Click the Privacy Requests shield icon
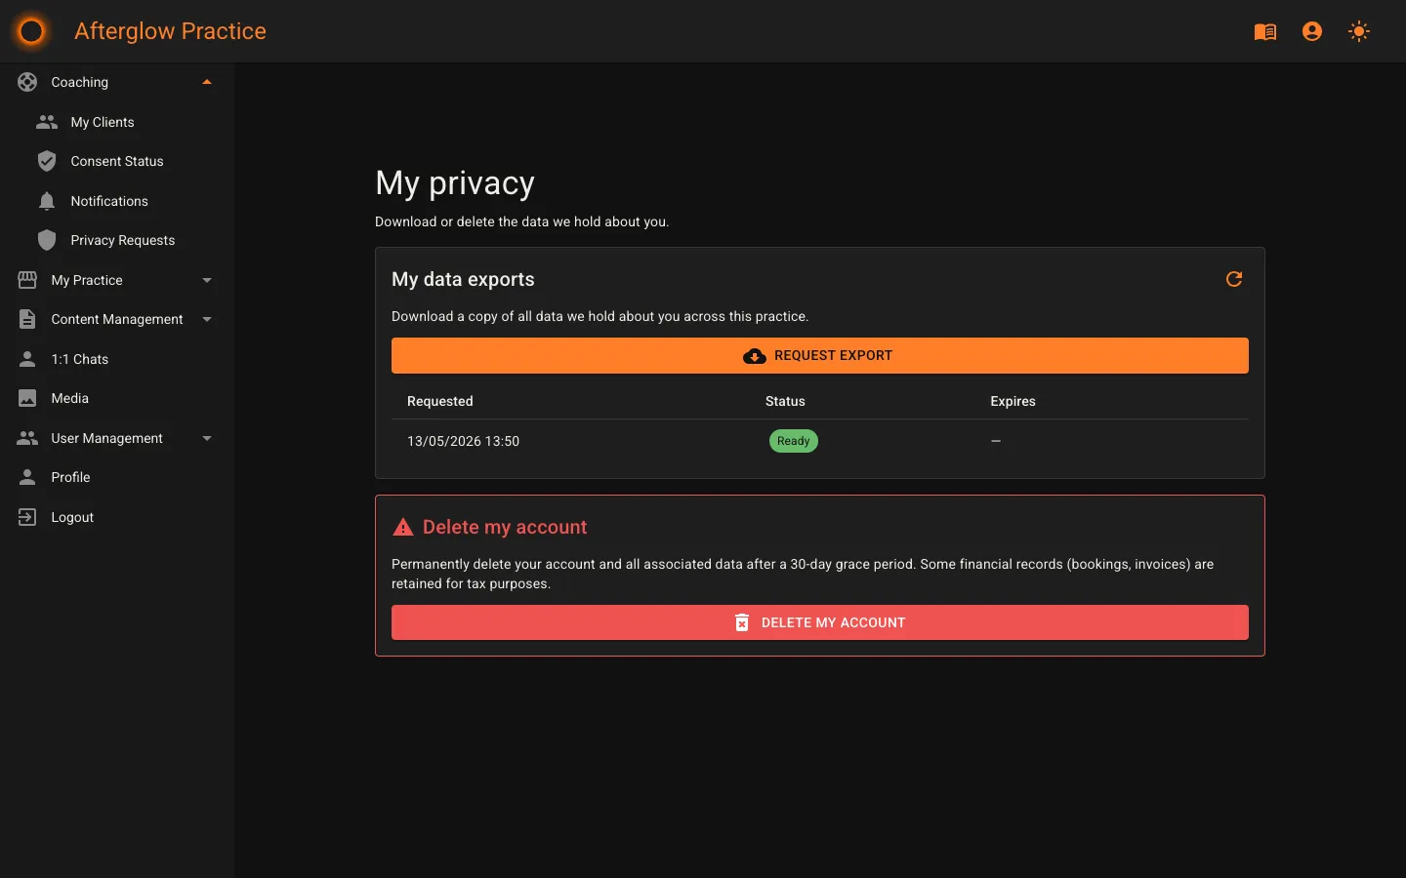 [47, 240]
